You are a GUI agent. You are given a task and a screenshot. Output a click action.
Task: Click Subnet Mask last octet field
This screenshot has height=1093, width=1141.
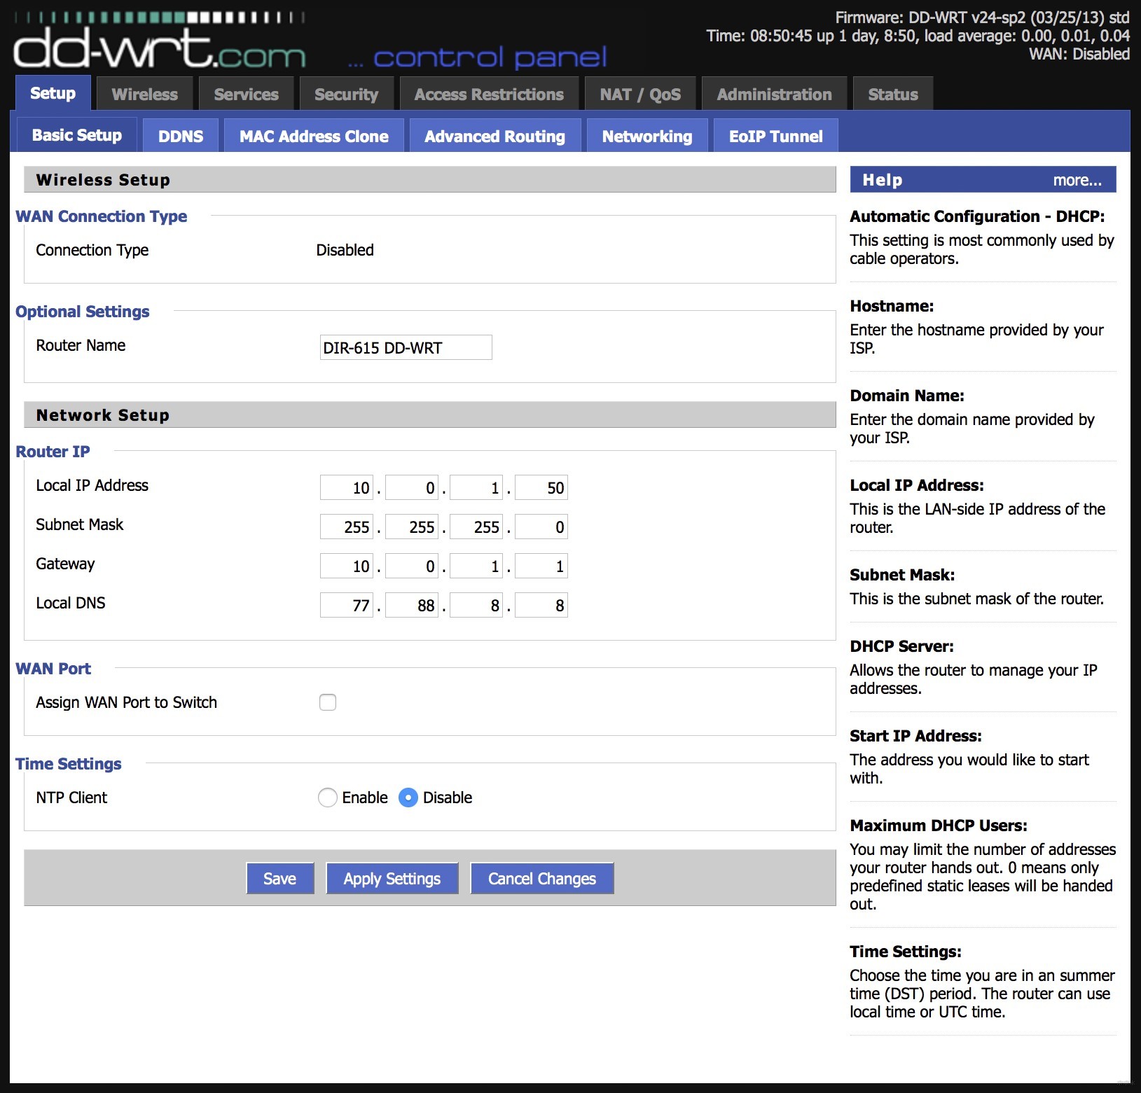[541, 527]
